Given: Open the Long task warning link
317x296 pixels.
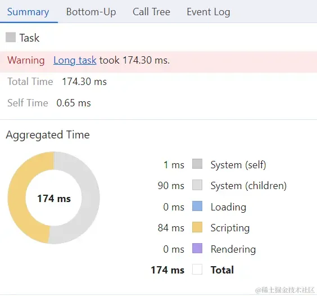Looking at the screenshot, I should click(x=75, y=60).
